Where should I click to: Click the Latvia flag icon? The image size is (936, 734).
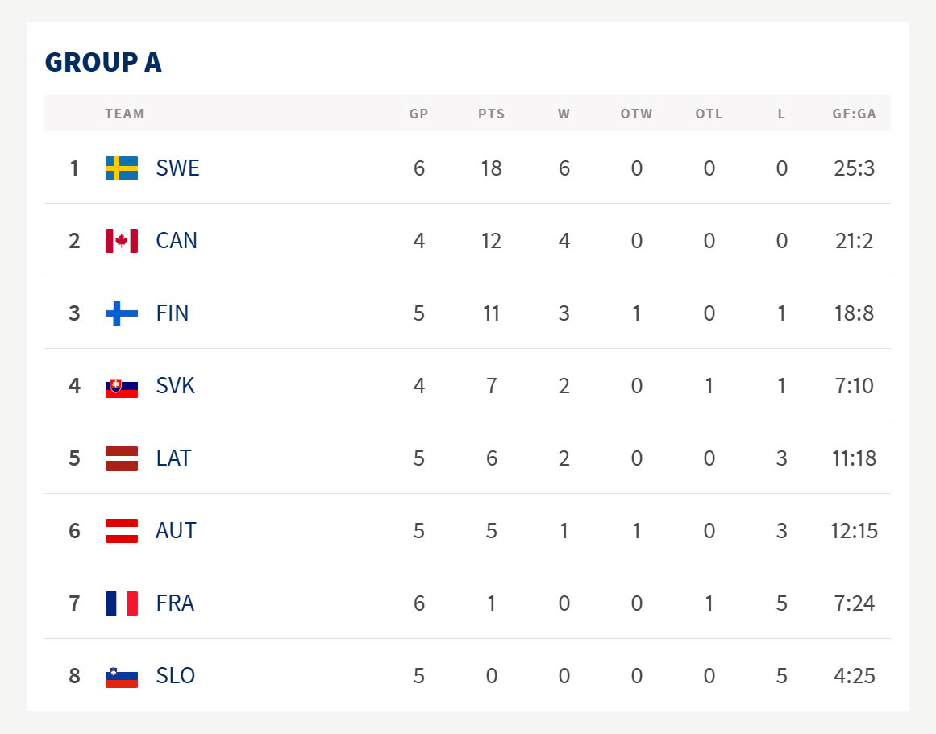(x=122, y=458)
